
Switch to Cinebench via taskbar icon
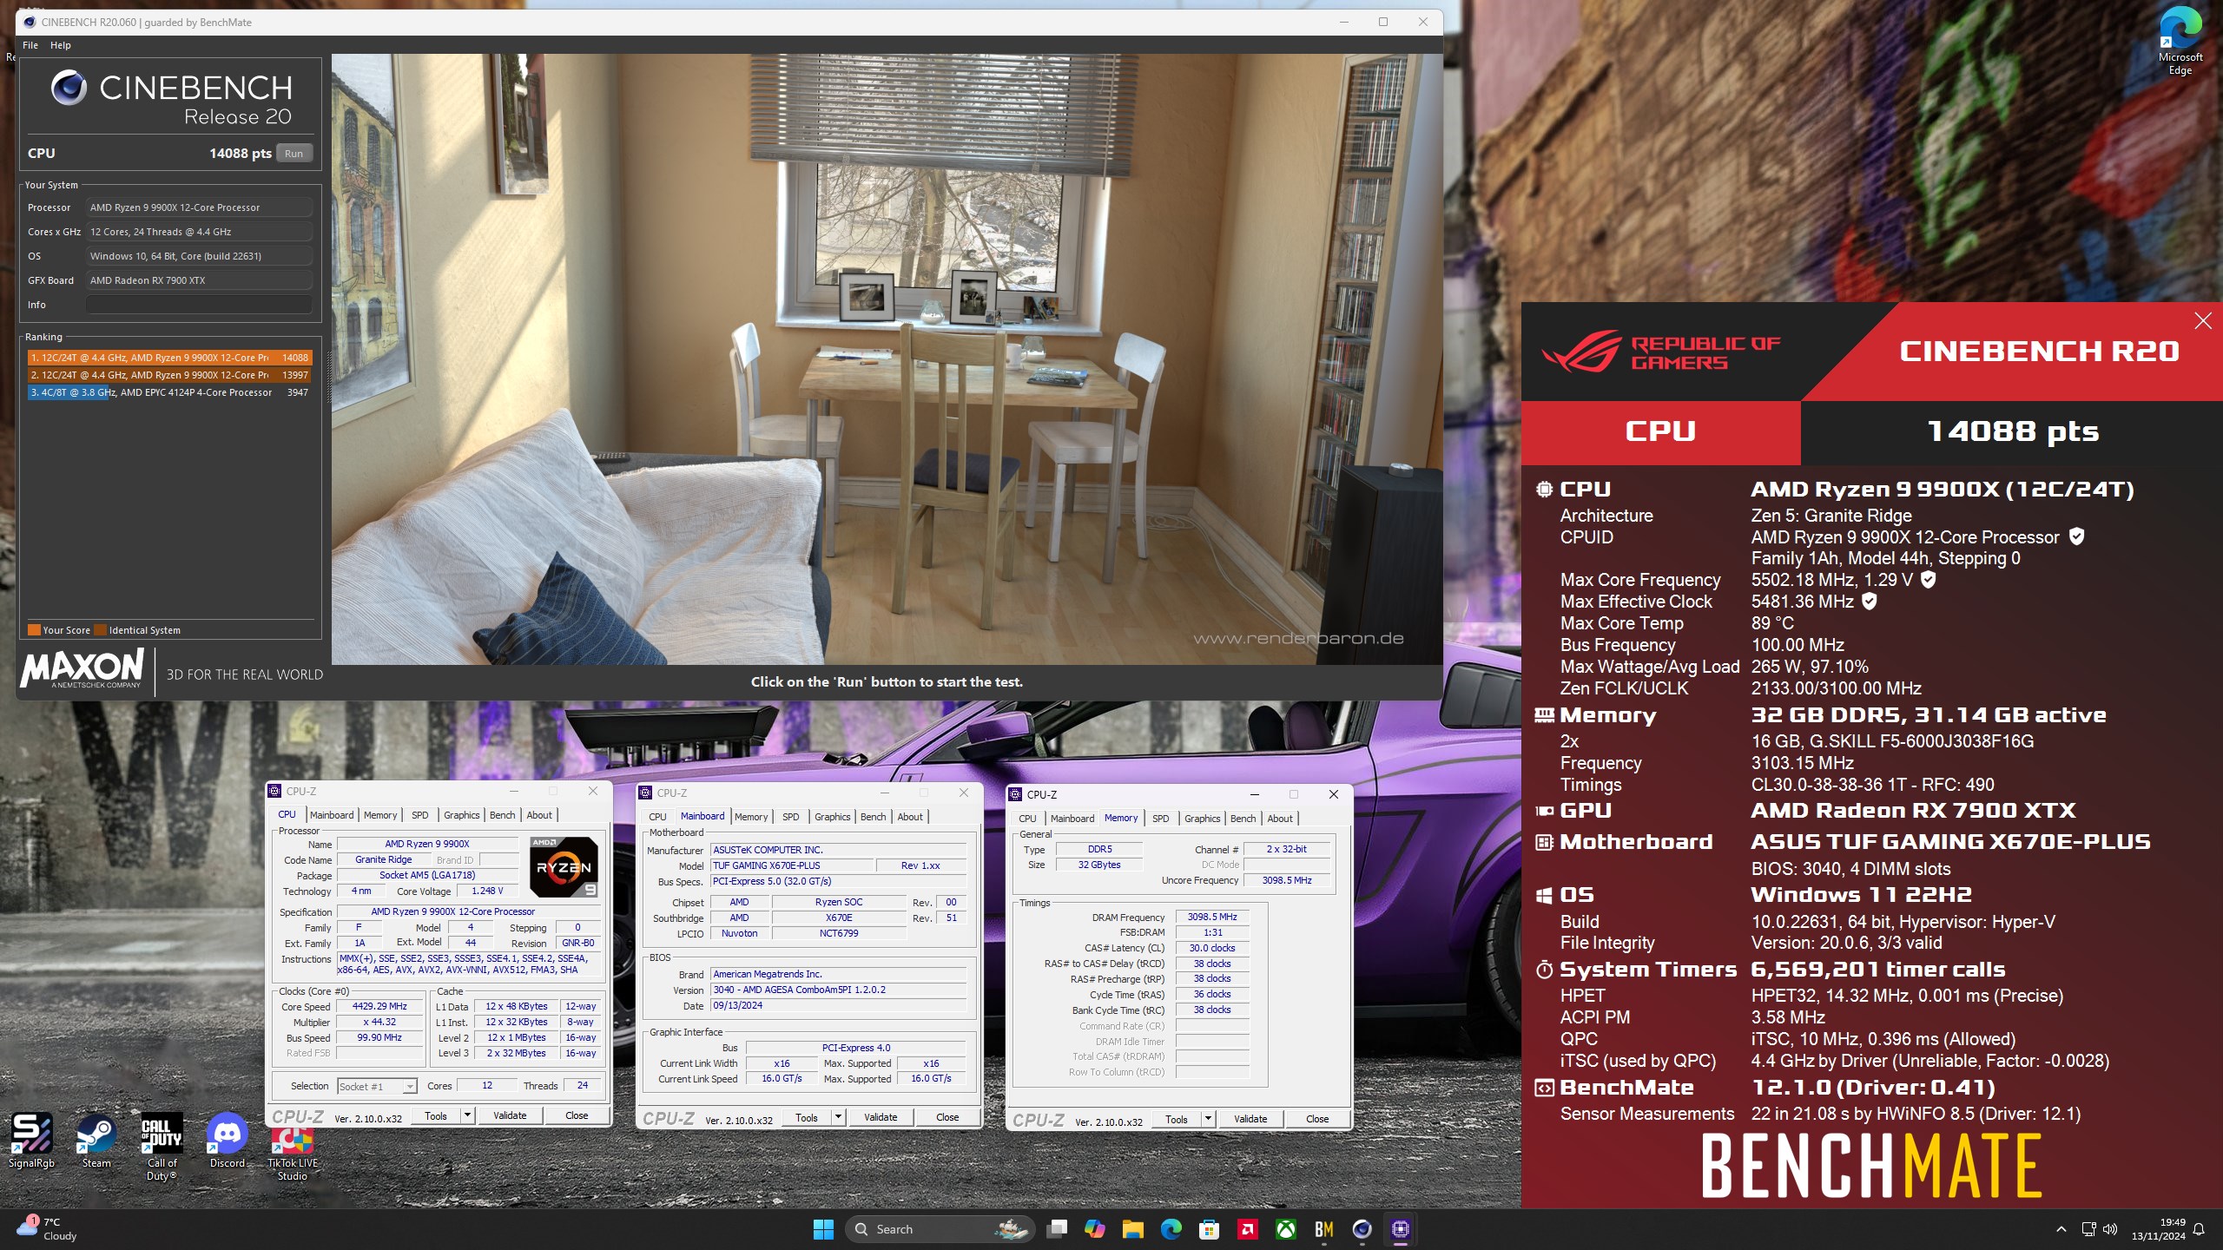1362,1229
